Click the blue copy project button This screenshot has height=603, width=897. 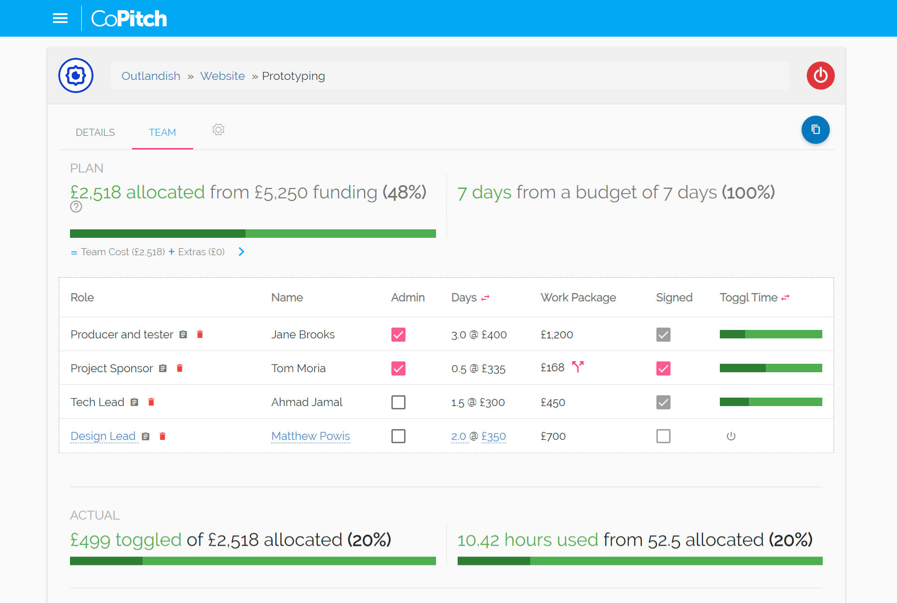click(815, 130)
